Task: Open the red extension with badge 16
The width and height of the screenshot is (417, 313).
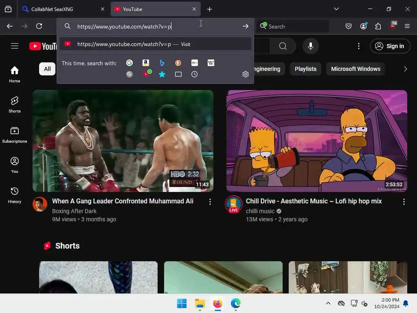Action: pos(393,26)
